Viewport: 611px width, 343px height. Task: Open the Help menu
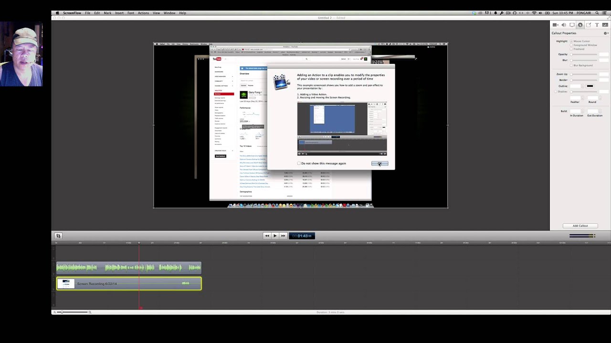pyautogui.click(x=182, y=13)
